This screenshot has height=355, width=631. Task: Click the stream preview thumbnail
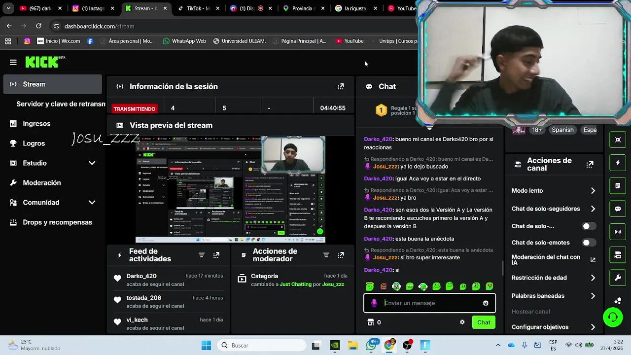click(x=230, y=190)
